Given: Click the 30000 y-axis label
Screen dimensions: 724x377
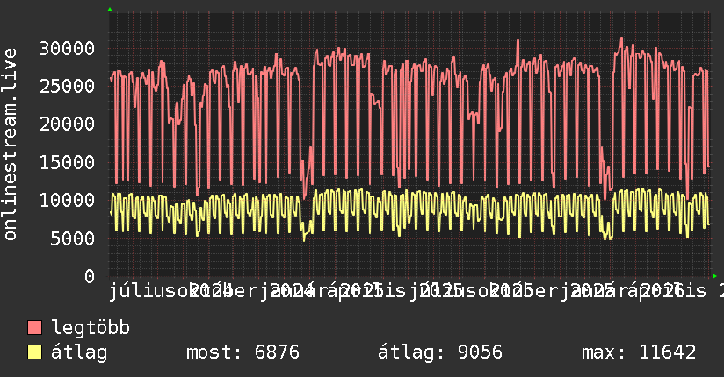Looking at the screenshot, I should (67, 48).
